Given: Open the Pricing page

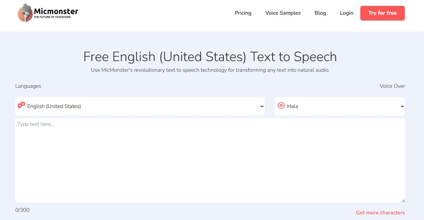Looking at the screenshot, I should pyautogui.click(x=243, y=13).
